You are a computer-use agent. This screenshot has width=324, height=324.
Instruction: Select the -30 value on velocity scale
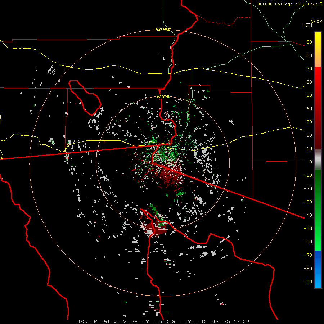(308, 202)
